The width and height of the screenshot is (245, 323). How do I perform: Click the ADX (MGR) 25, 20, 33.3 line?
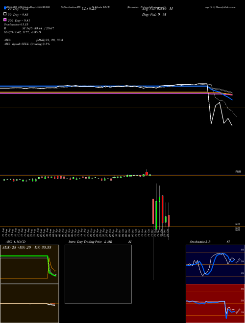(33, 40)
